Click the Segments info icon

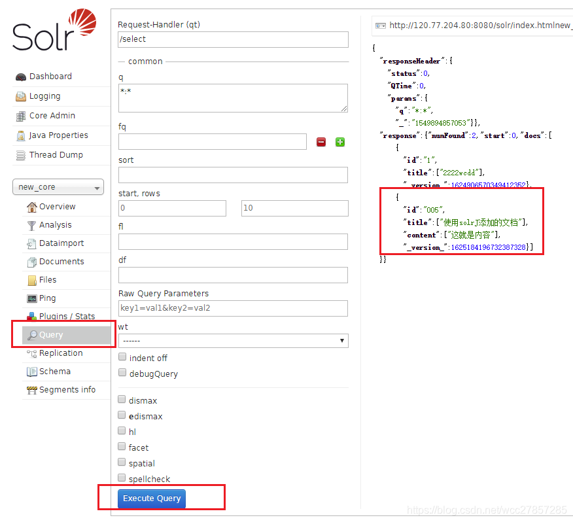(32, 391)
